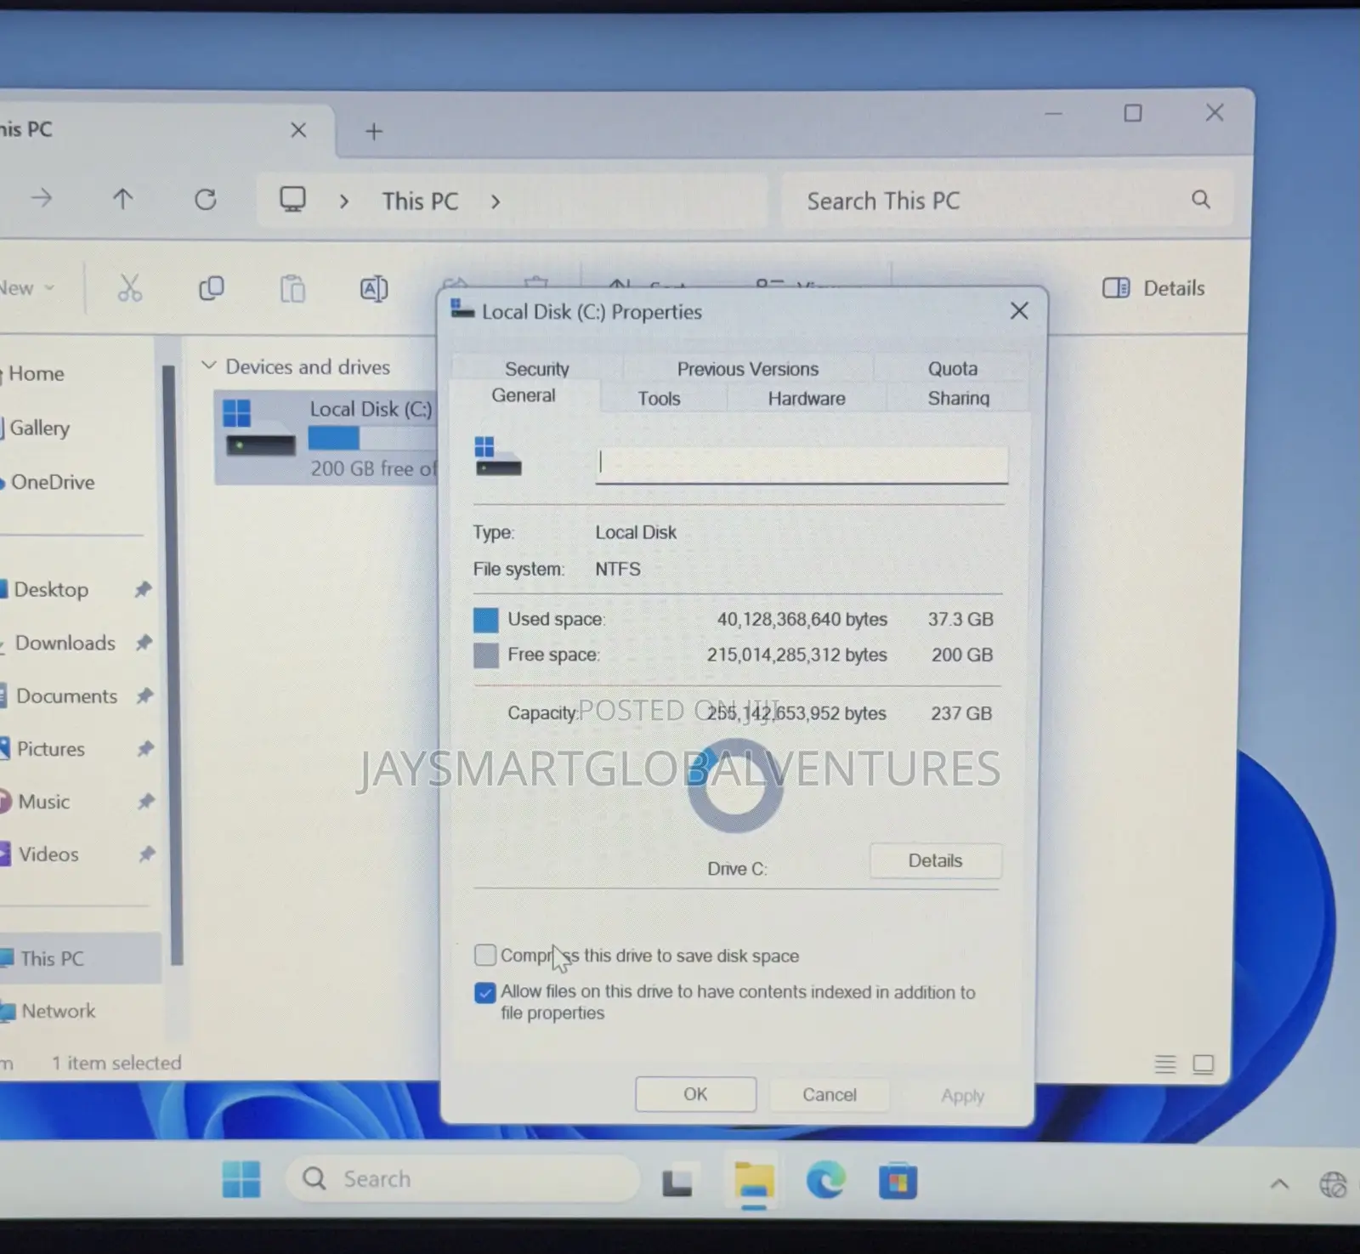Click the Refresh icon in Explorer
Viewport: 1360px width, 1254px height.
tap(206, 200)
